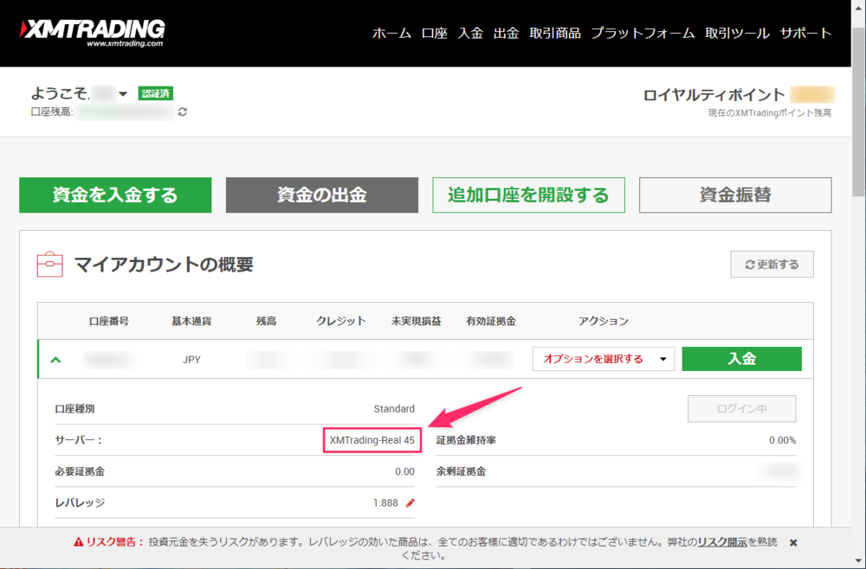Click the 資金振替 button
Viewport: 866px width, 569px height.
pos(735,195)
